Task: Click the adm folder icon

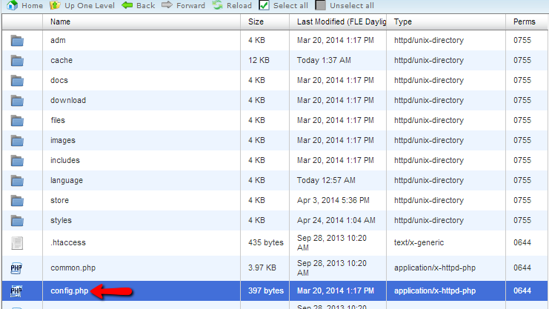Action: coord(17,40)
